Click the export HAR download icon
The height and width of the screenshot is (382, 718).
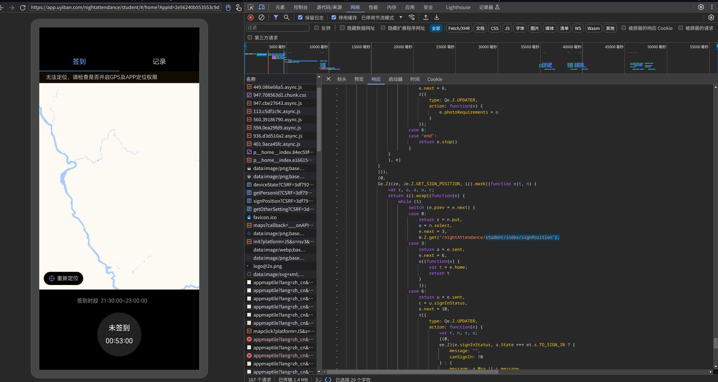point(437,17)
